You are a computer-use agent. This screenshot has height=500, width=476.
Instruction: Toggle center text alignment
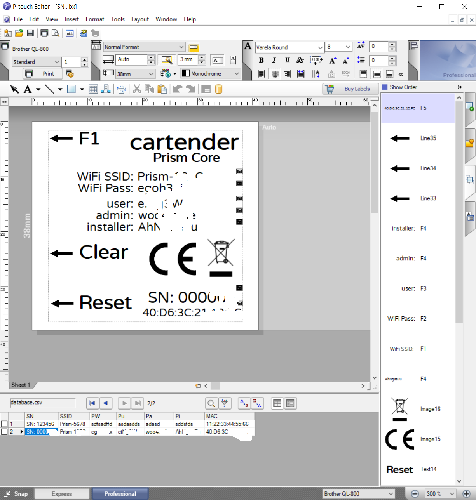(x=275, y=74)
